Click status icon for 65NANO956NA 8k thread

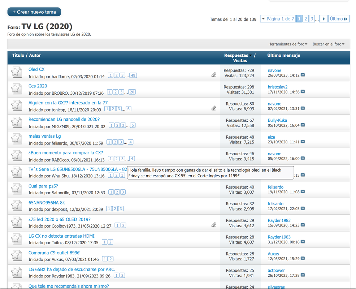coord(17,206)
